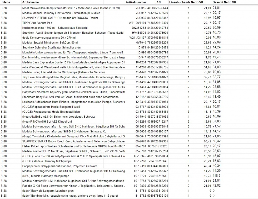Click the AltaBeBe AL1104 Sicherheitsrückspiegel cell

coord(58,116)
